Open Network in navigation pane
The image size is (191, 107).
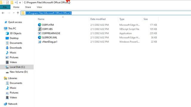pyautogui.click(x=13, y=104)
